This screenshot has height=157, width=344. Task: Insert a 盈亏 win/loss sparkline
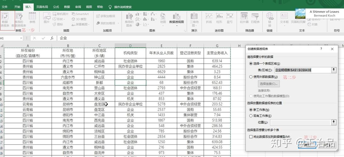230,18
